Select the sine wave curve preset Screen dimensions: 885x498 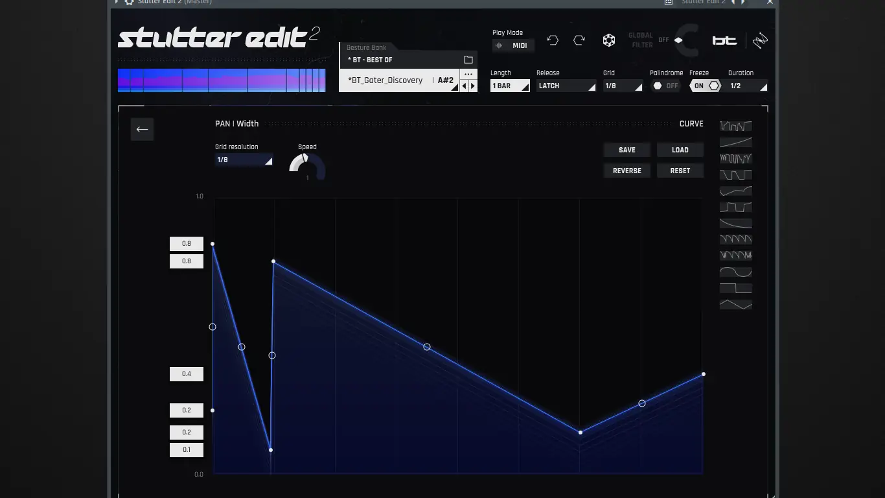coord(736,272)
